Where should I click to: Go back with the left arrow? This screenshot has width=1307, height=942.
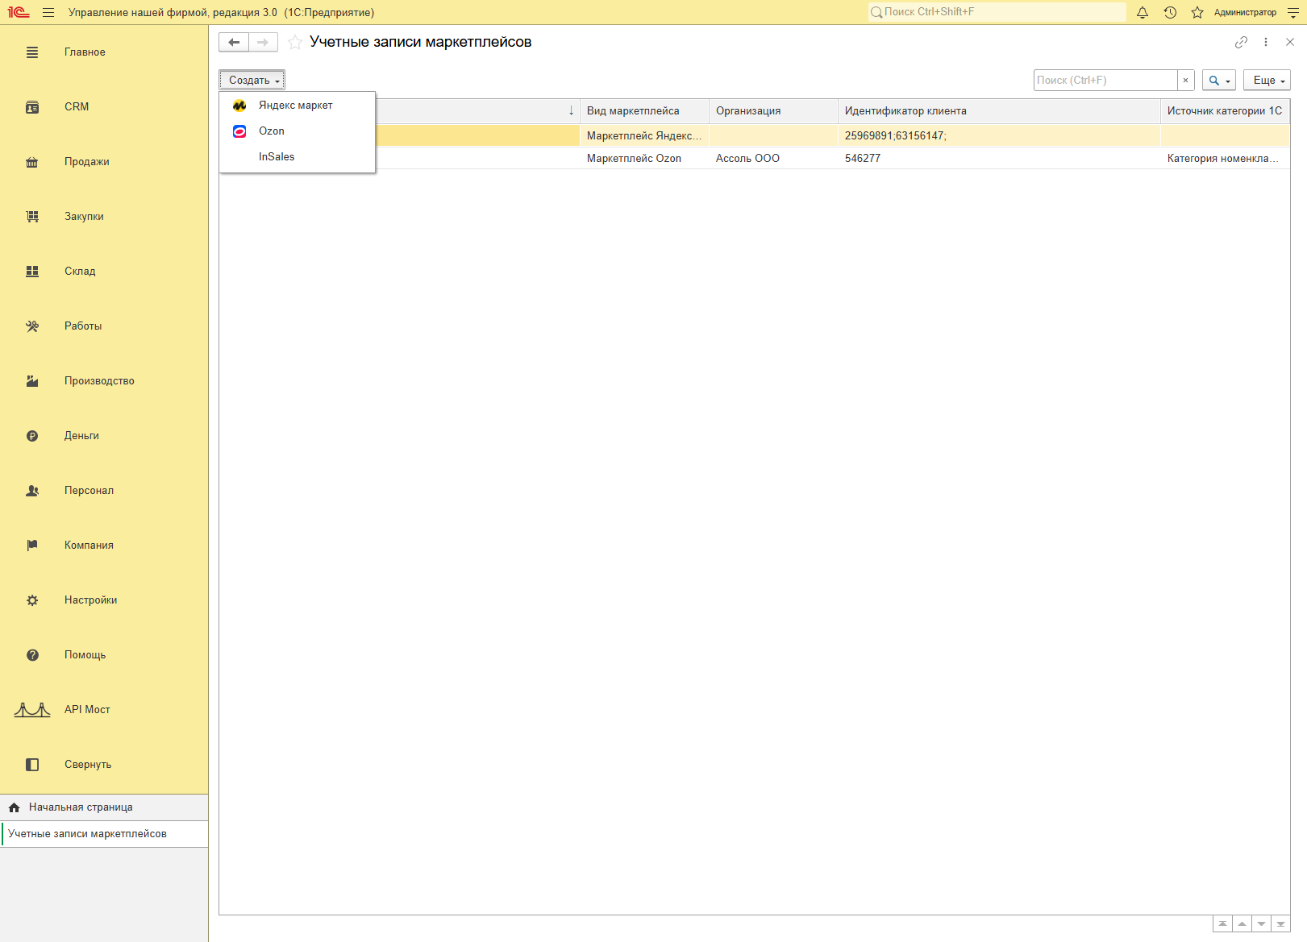[x=234, y=42]
